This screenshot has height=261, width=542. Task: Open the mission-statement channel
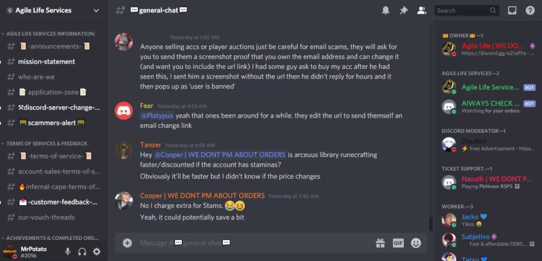47,61
